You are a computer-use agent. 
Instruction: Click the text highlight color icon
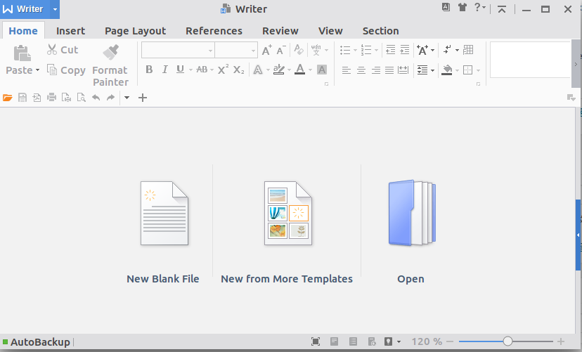click(279, 70)
